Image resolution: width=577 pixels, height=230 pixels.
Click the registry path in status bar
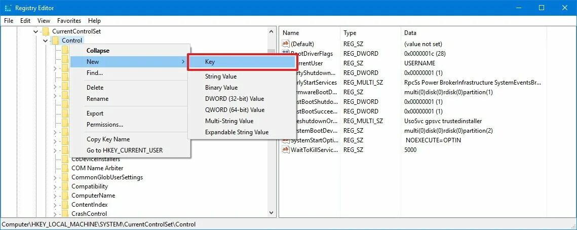(99, 224)
